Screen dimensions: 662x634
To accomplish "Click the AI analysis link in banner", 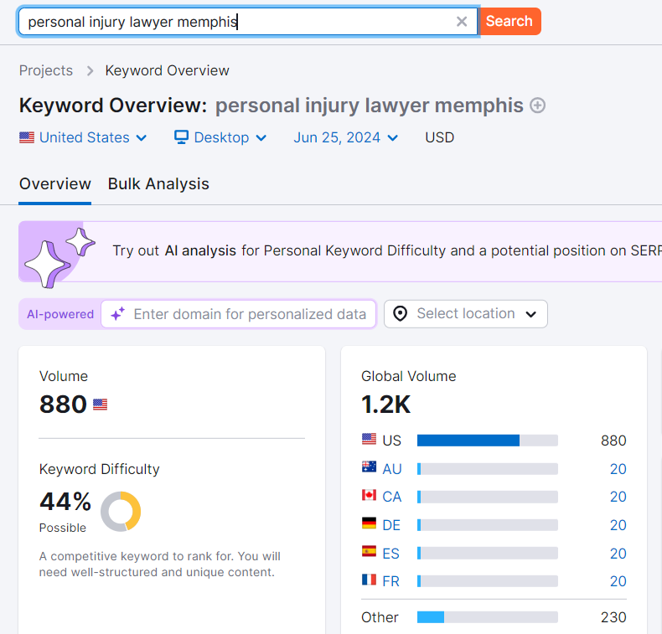I will (200, 250).
